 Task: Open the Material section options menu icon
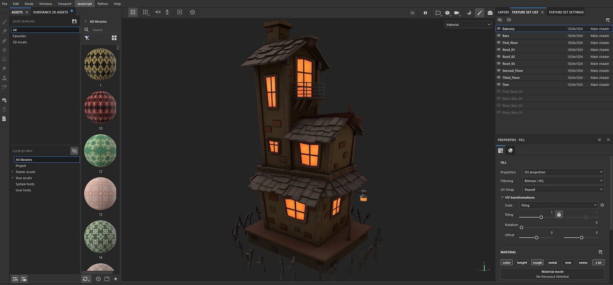coord(600,252)
